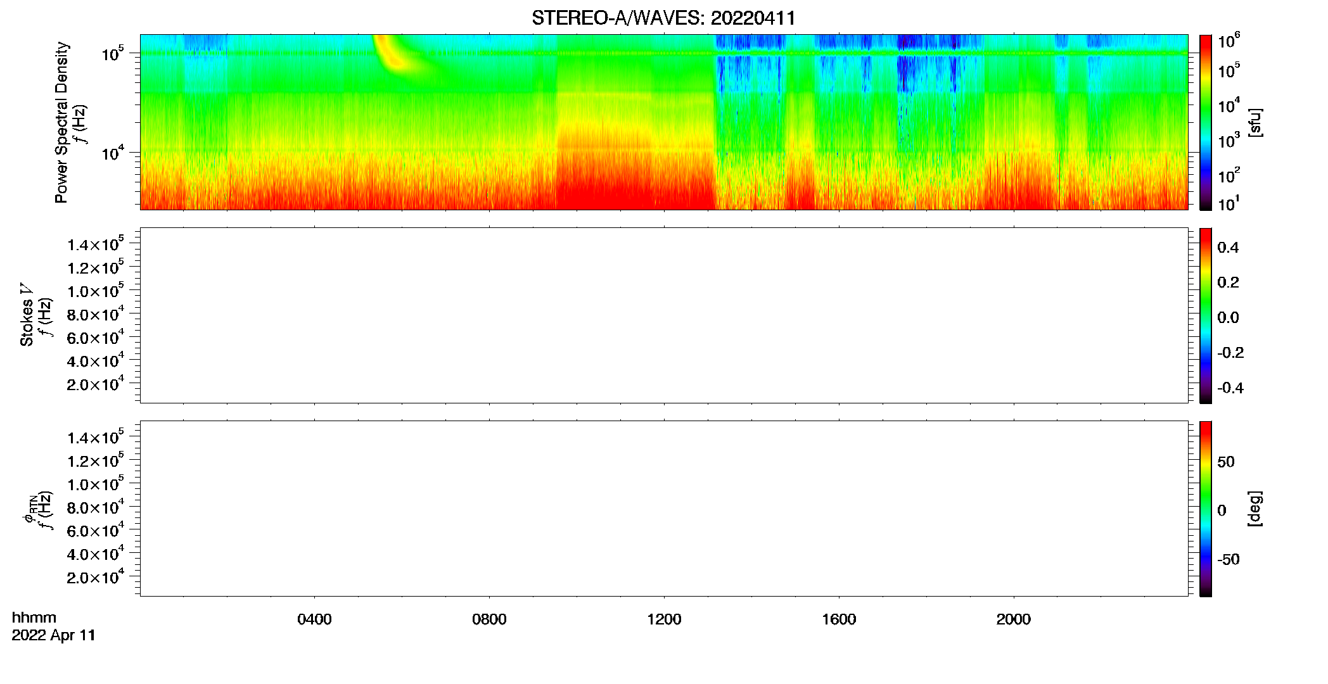Select the 1.0×10^5 tick on the phi RTN axis
The width and height of the screenshot is (1328, 684).
click(x=96, y=483)
